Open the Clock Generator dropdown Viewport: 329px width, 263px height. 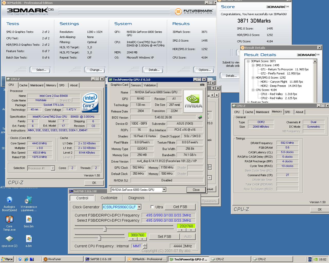pyautogui.click(x=139, y=207)
